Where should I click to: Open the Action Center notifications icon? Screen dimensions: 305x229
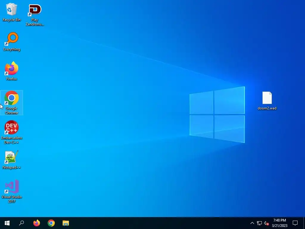pos(295,223)
